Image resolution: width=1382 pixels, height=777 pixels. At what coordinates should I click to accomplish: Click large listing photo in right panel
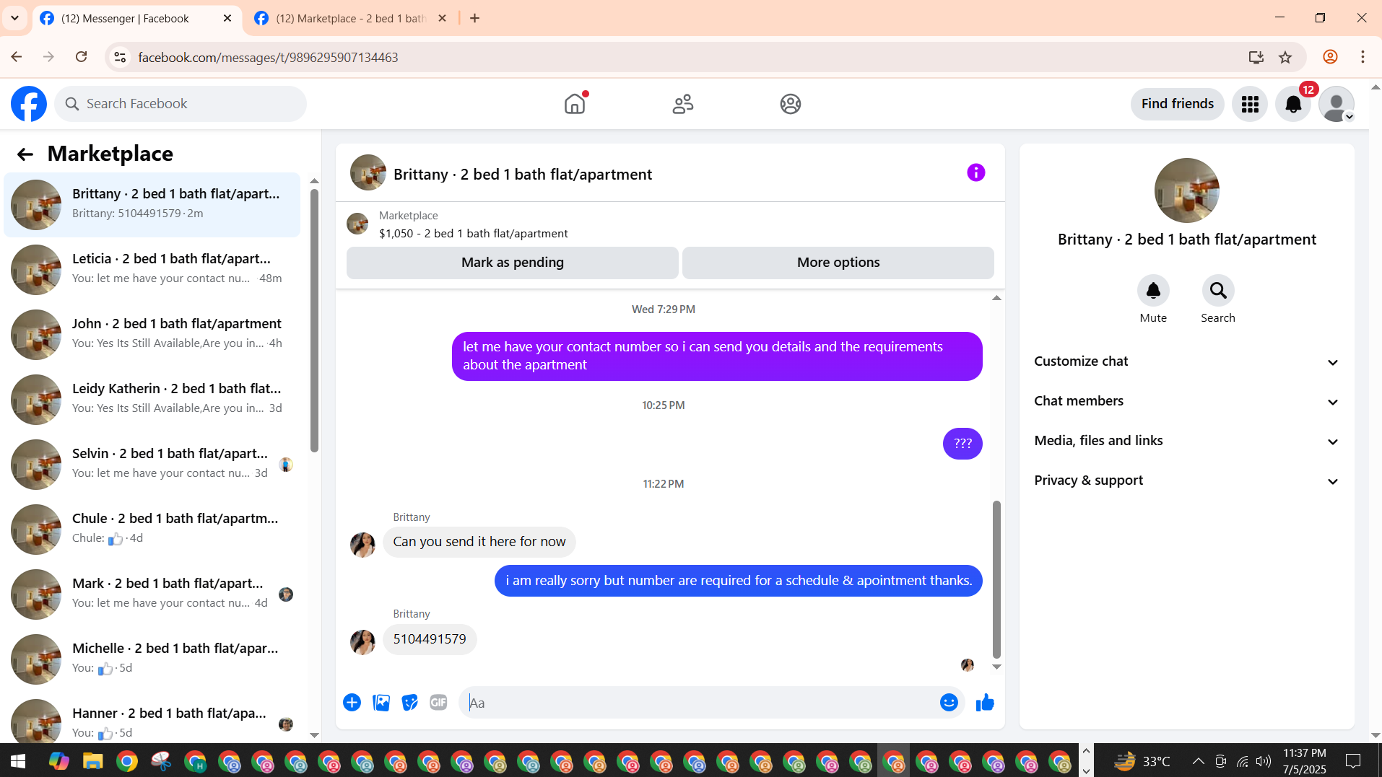pos(1186,190)
